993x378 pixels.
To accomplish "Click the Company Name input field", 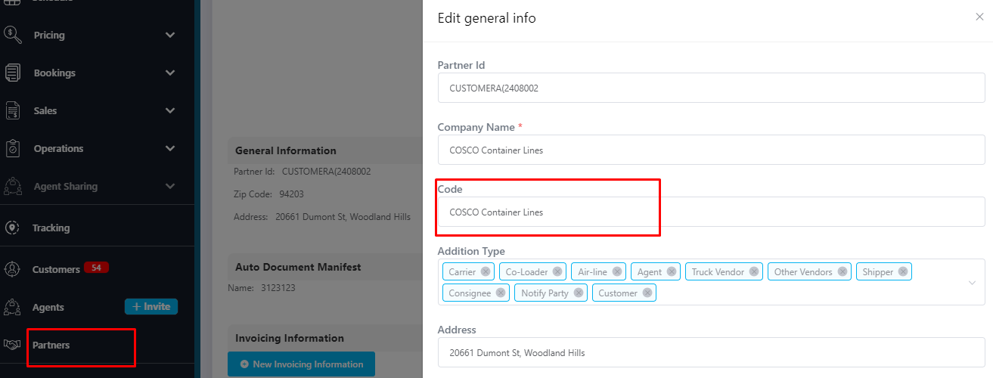I will click(x=712, y=150).
